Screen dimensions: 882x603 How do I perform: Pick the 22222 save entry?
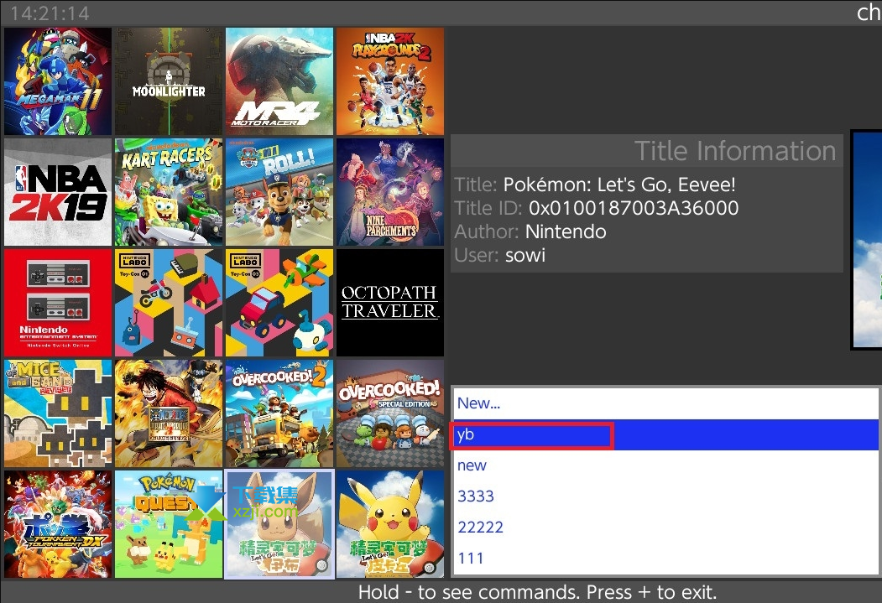pyautogui.click(x=665, y=528)
